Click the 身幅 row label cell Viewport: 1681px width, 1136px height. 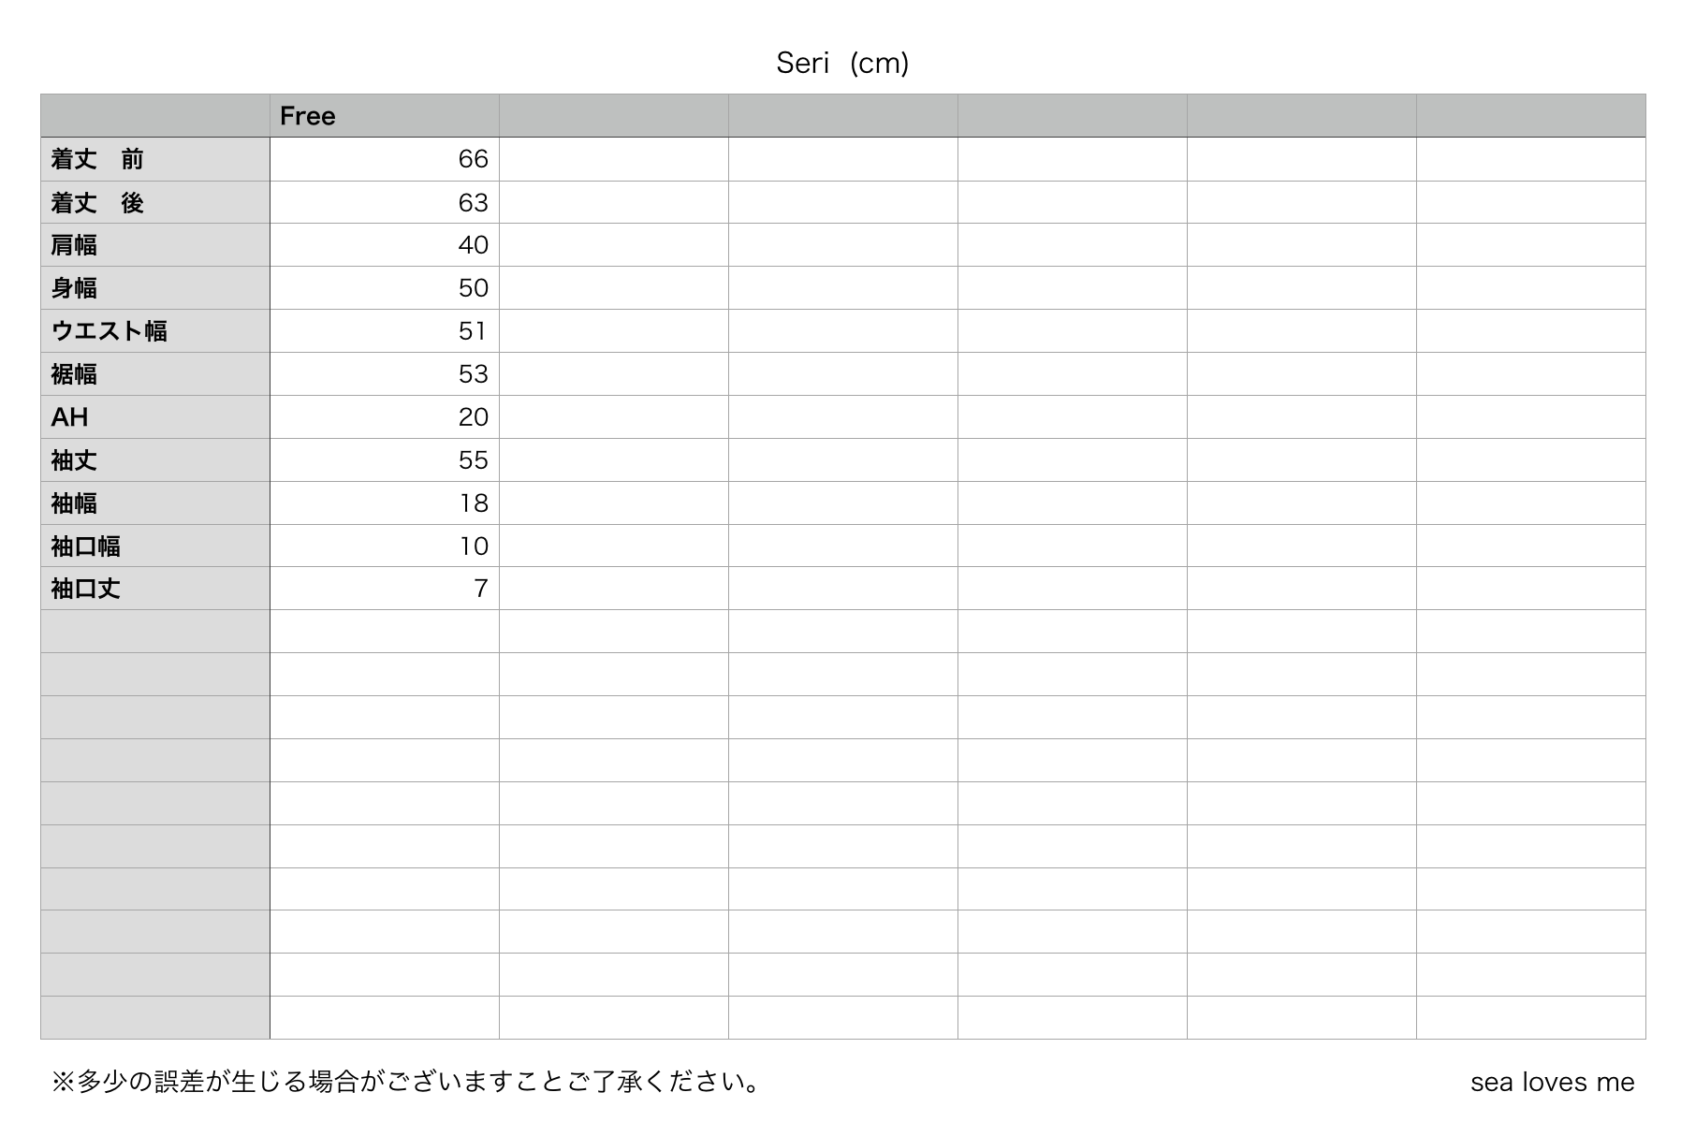click(x=155, y=288)
